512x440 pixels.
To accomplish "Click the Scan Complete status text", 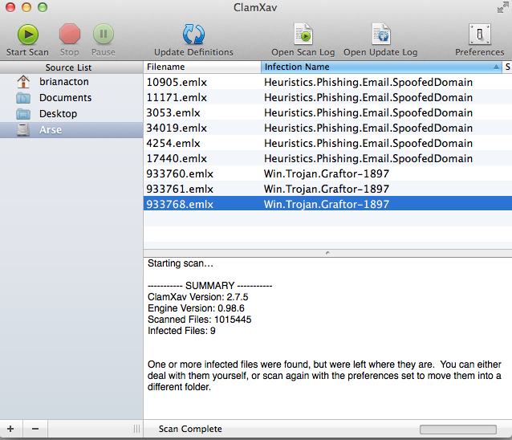I will tap(190, 429).
